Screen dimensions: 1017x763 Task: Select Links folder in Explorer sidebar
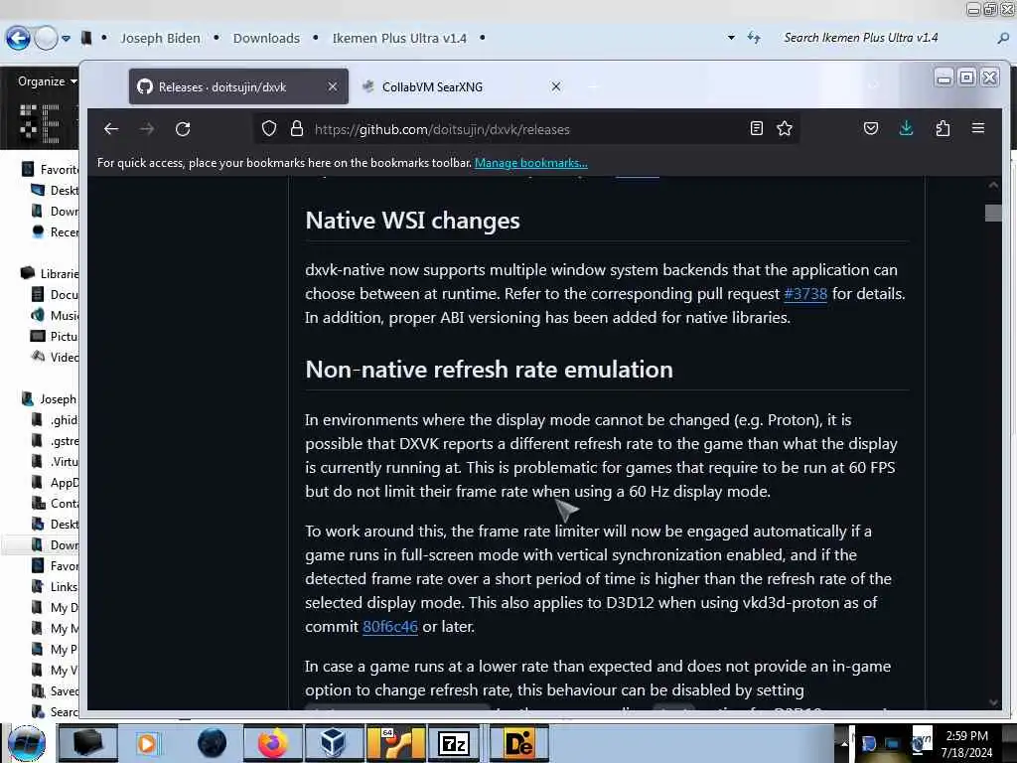point(56,586)
